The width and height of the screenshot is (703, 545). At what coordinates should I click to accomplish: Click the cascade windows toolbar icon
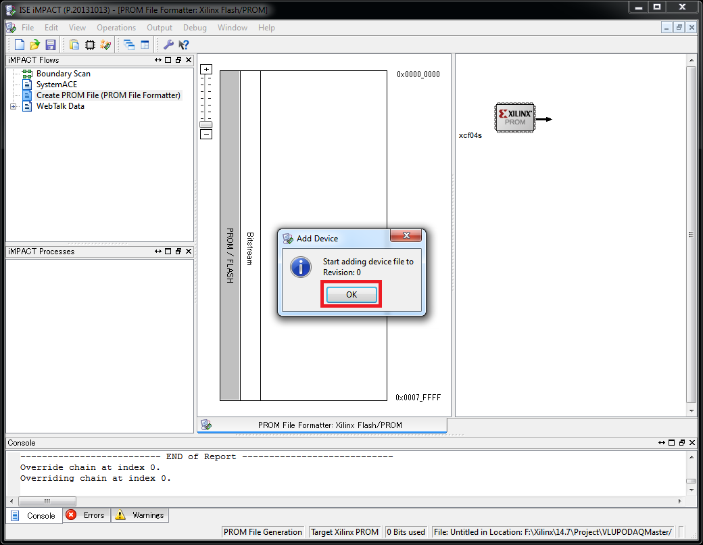pyautogui.click(x=129, y=45)
